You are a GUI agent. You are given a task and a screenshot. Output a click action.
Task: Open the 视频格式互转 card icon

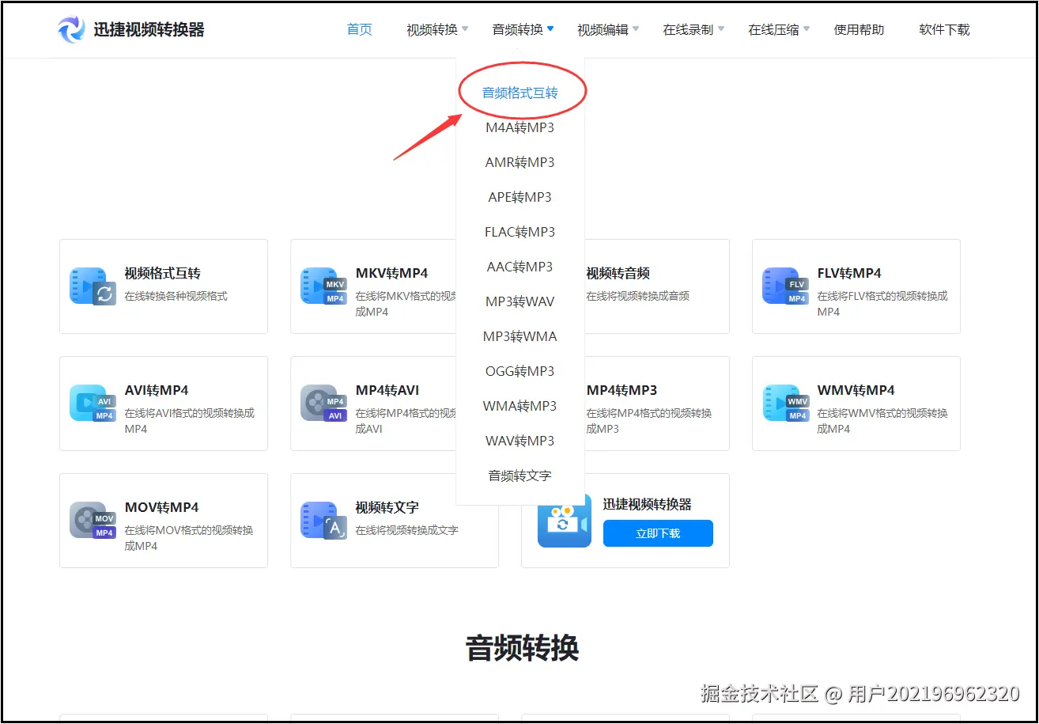(x=93, y=286)
